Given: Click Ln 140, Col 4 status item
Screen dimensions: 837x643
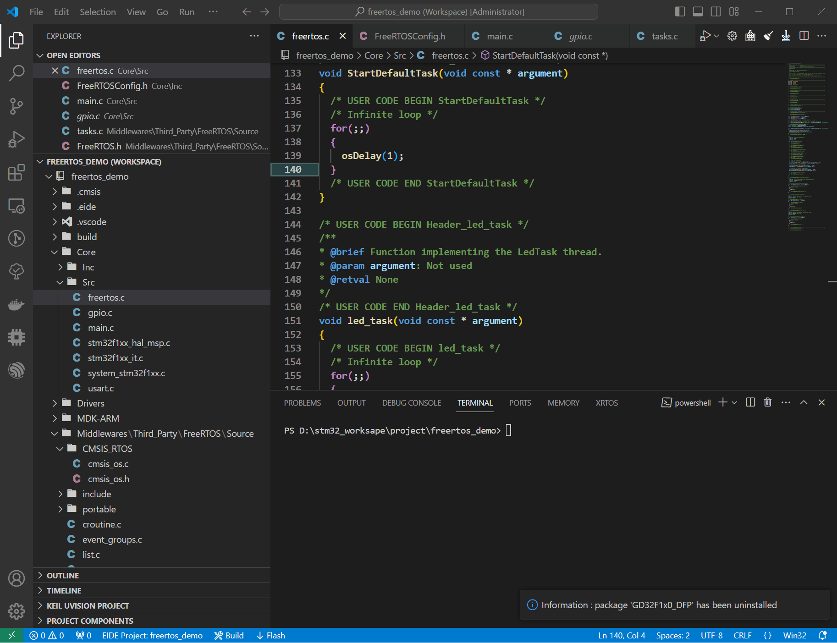Looking at the screenshot, I should click(x=622, y=635).
